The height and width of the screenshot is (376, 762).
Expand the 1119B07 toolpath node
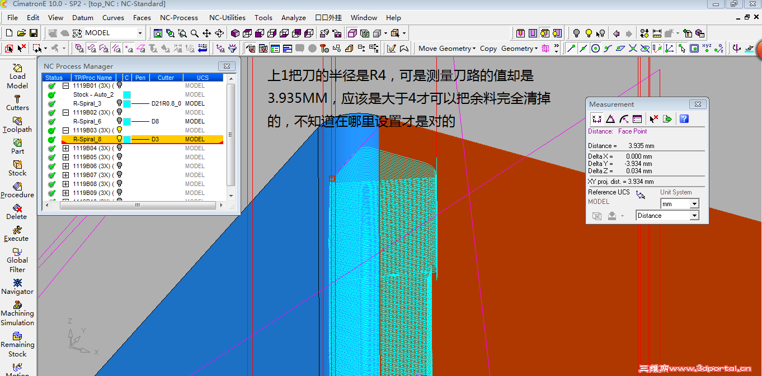[65, 175]
